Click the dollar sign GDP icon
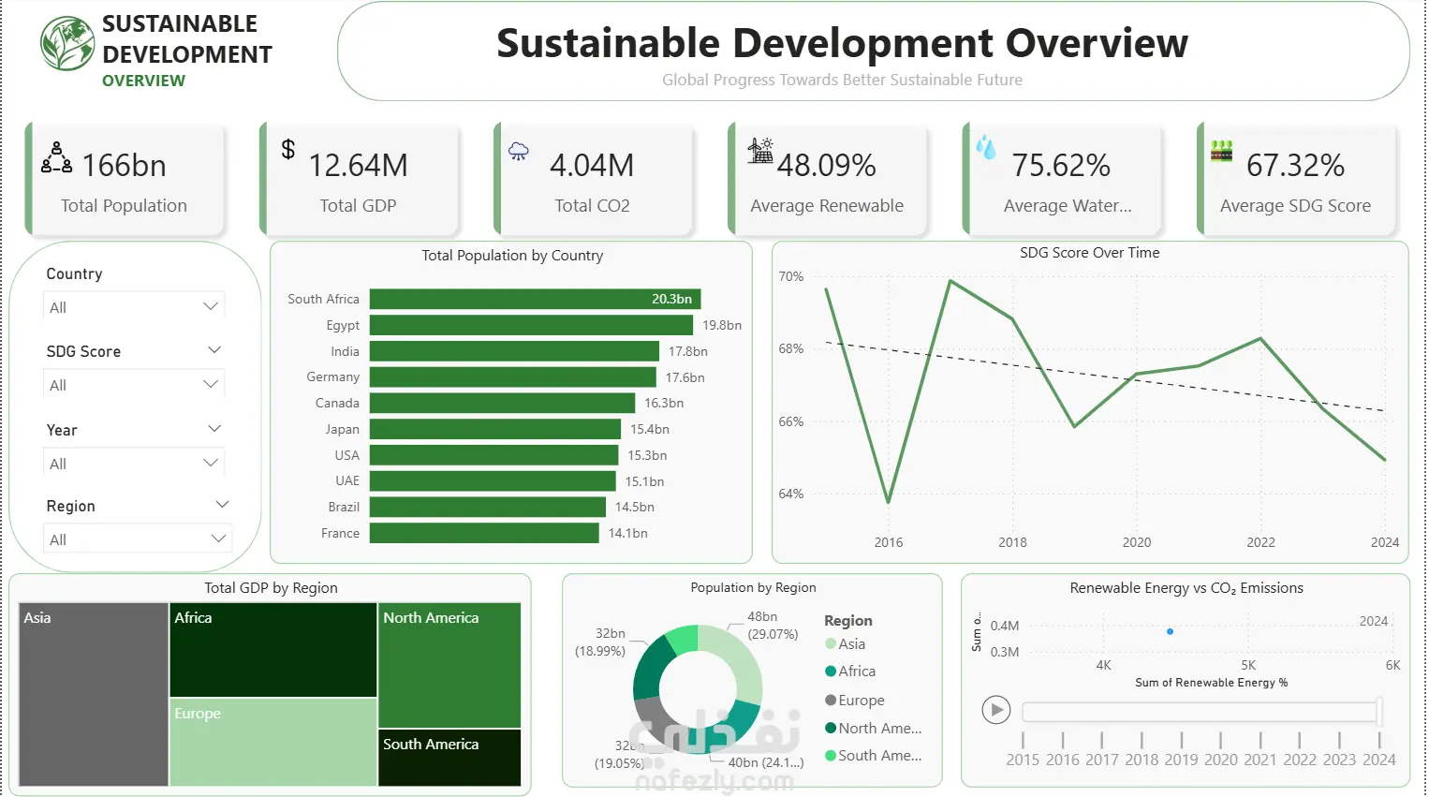The width and height of the screenshot is (1429, 797). pos(288,149)
